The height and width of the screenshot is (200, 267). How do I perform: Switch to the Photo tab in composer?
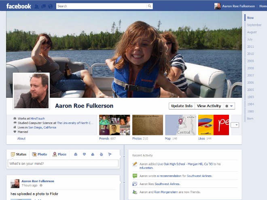coord(40,154)
